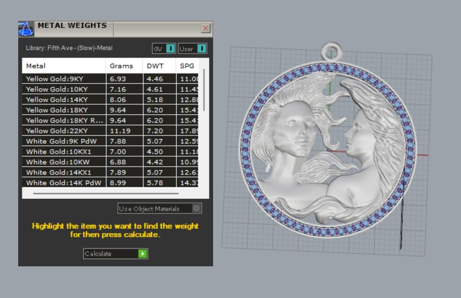Select the White Gold:14K PdW row
Image resolution: width=461 pixels, height=298 pixels.
pos(110,183)
